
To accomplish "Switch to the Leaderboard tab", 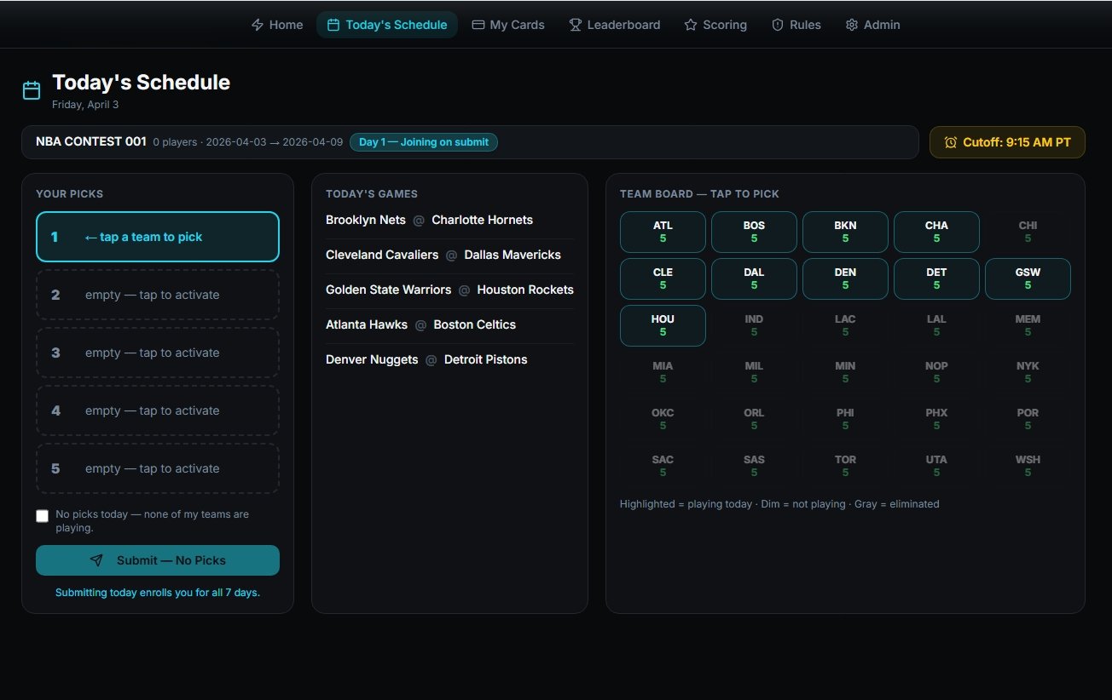I will click(615, 25).
